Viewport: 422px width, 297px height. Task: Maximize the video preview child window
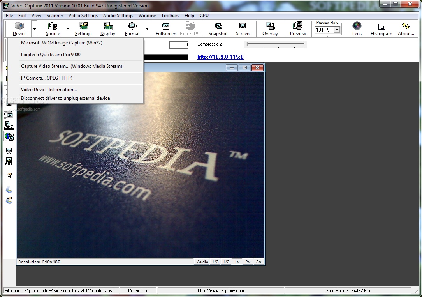[244, 68]
